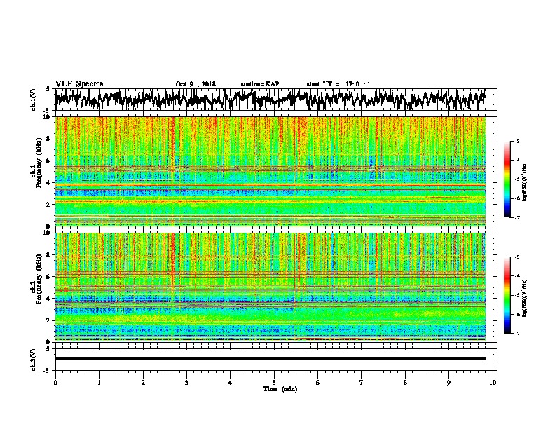This screenshot has height=429, width=555.
Task: Click the '2' tick on time axis
Action: pos(143,383)
